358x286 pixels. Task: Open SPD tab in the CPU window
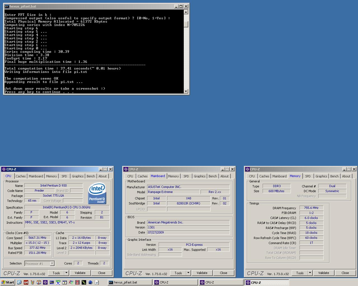coord(64,176)
